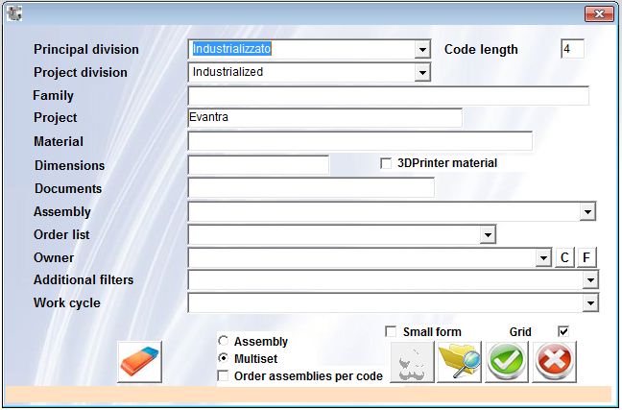The image size is (622, 410).
Task: Click the Additional filters label
Action: click(x=84, y=279)
